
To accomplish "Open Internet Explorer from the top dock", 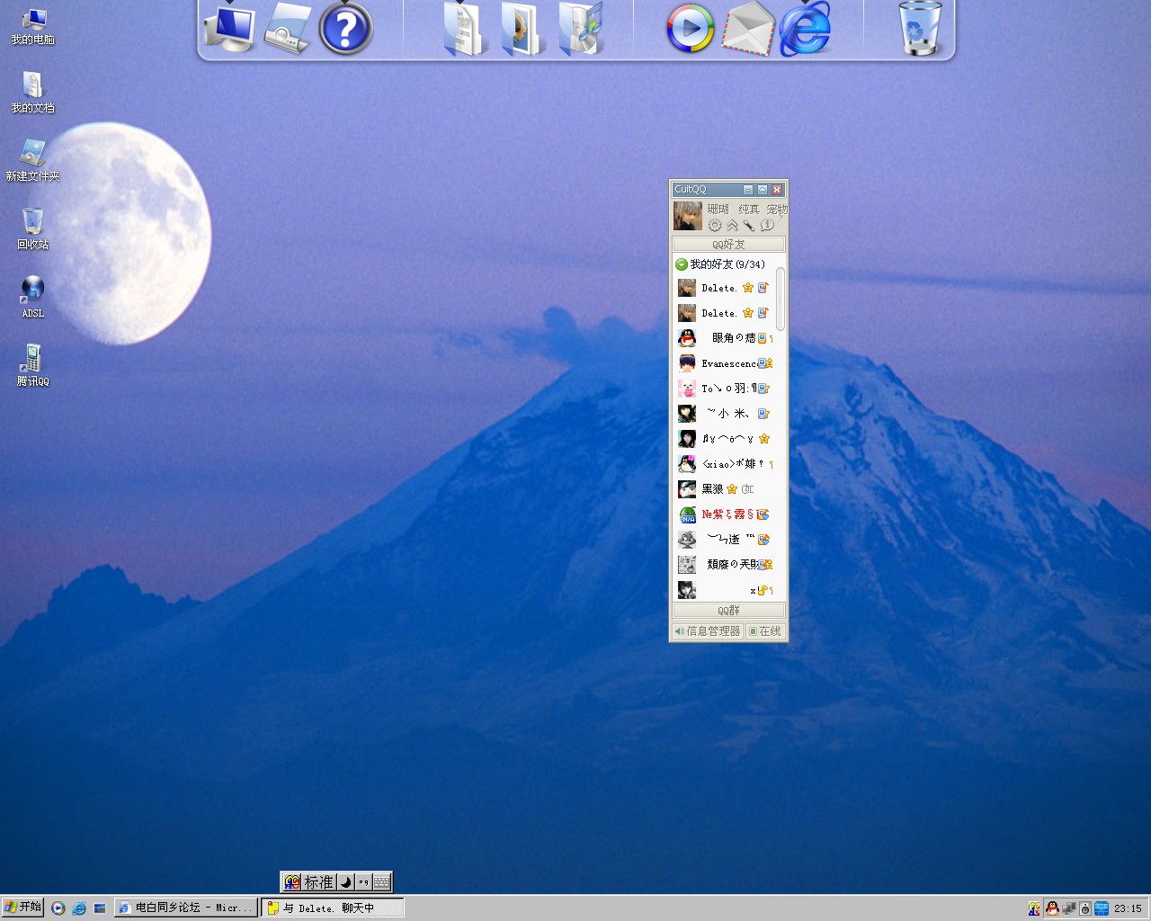I will pos(805,29).
